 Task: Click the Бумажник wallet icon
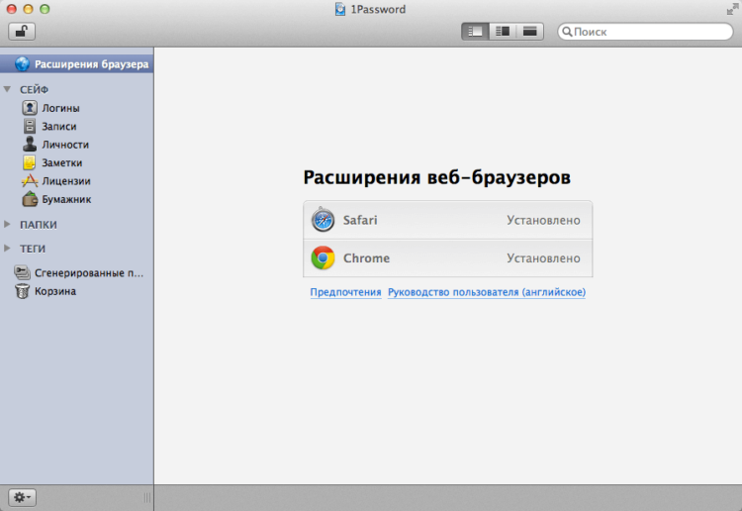pos(30,199)
